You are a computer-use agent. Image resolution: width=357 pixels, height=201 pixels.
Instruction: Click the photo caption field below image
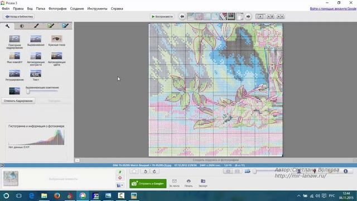(216, 160)
